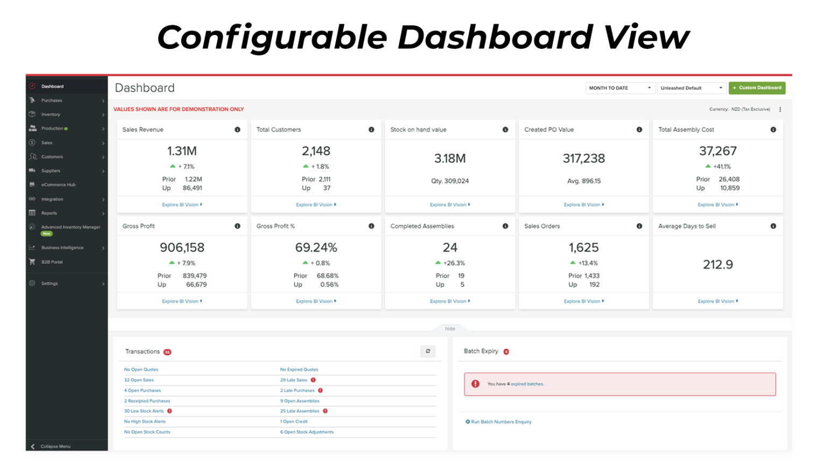826x467 pixels.
Task: Click the Gross Profit info icon
Action: pyautogui.click(x=237, y=226)
